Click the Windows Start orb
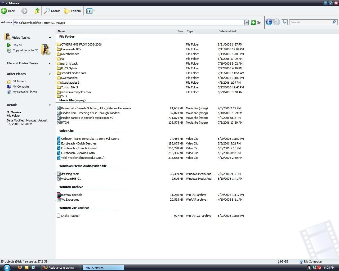 [x=6, y=267]
